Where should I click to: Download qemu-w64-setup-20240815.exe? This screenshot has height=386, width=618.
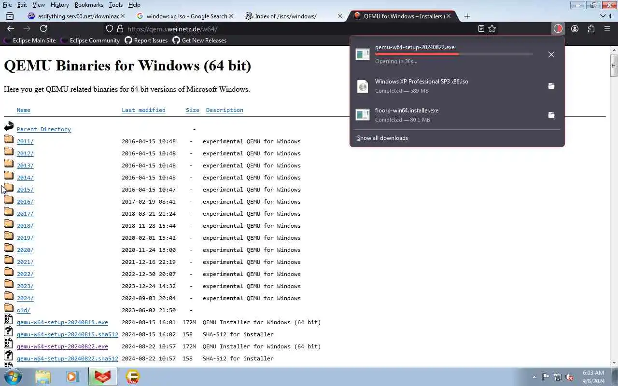click(x=62, y=322)
